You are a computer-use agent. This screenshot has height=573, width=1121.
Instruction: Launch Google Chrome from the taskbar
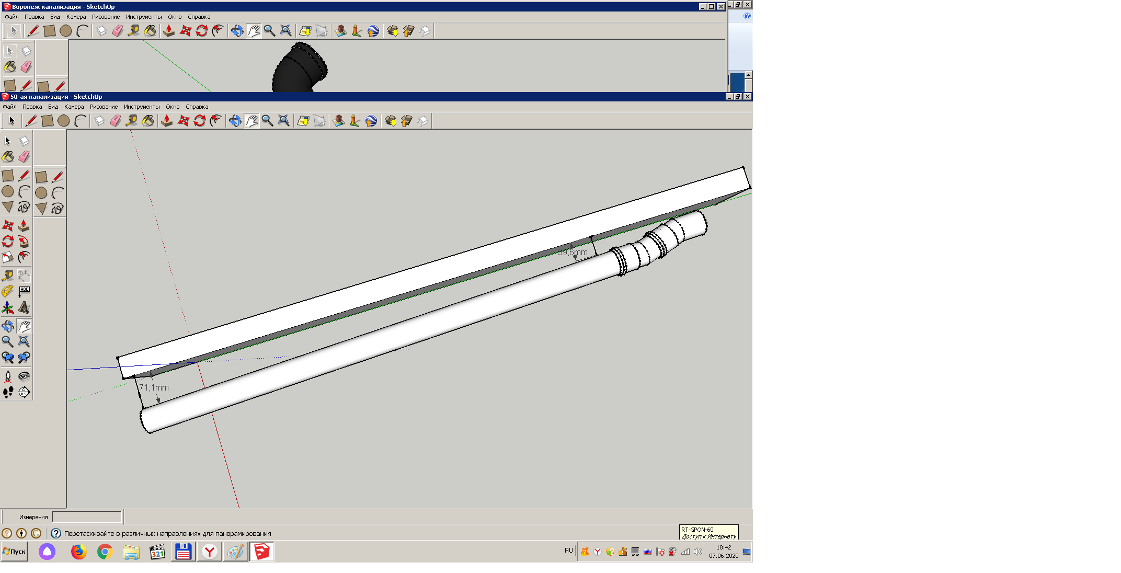[105, 552]
